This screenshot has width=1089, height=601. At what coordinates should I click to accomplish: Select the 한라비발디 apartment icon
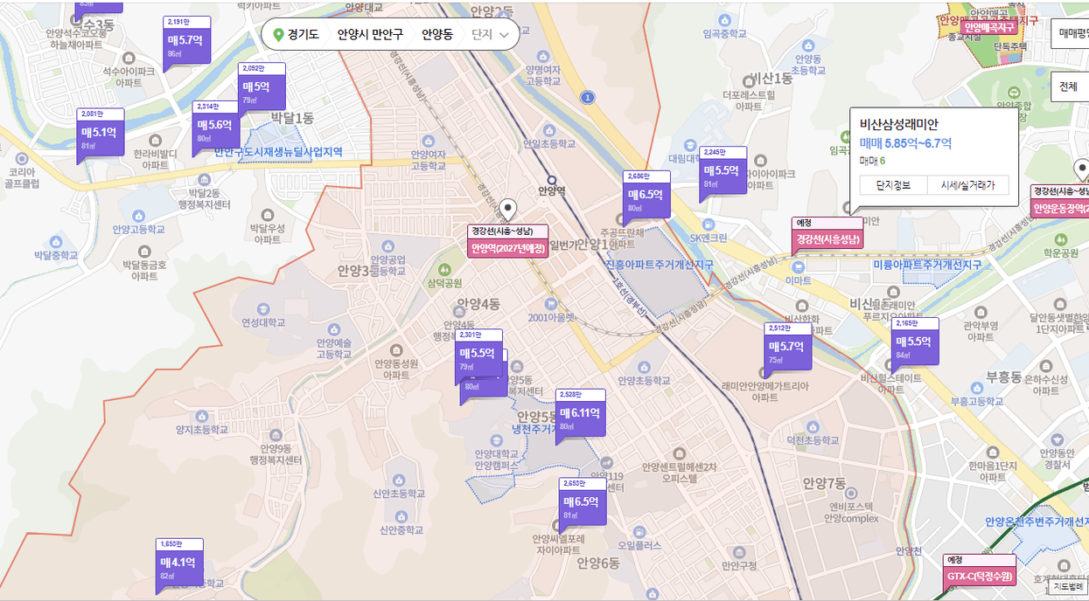coord(155,140)
